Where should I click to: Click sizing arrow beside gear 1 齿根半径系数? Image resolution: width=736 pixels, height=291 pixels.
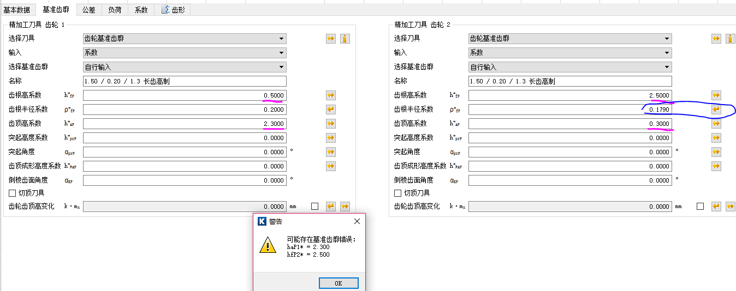click(x=331, y=110)
